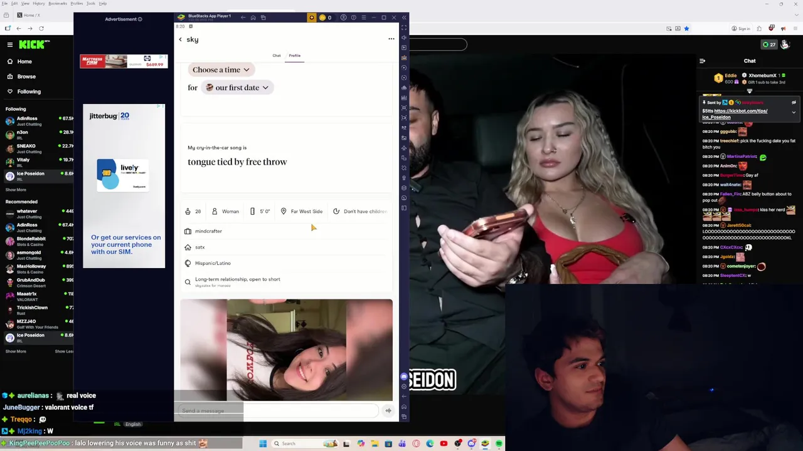
Task: Open the browser History menu
Action: pos(38,3)
